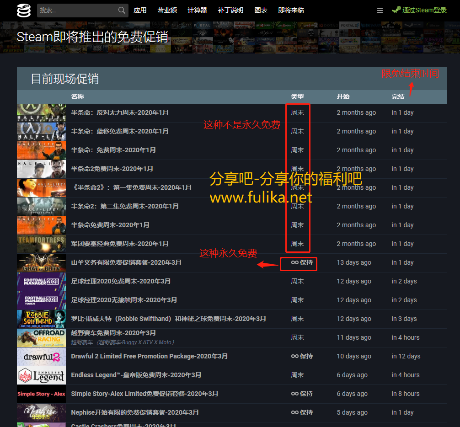Click 10 days ago start cell
This screenshot has width=460, height=427.
point(354,357)
